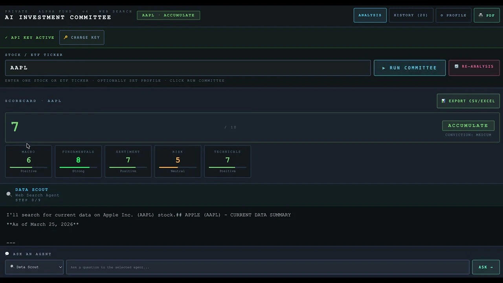Click the 'SCORECARD · AAPL' heading

[33, 101]
